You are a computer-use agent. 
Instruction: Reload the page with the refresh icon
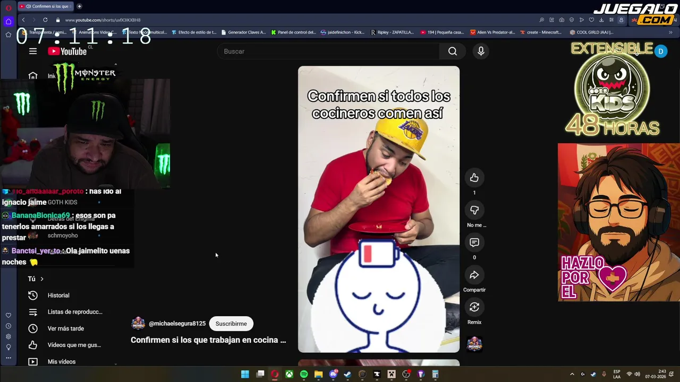tap(45, 20)
